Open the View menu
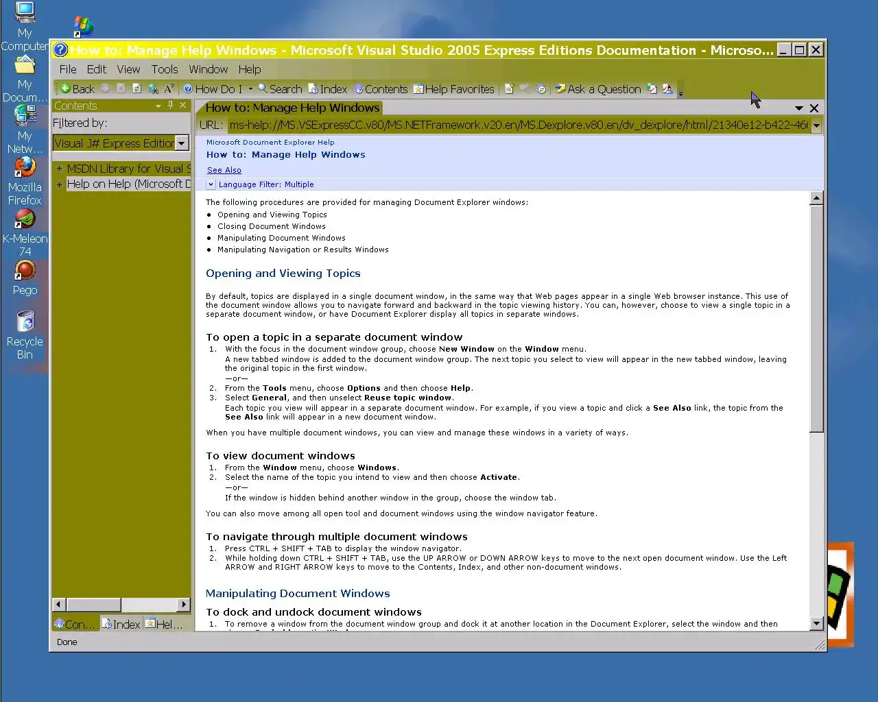 128,69
